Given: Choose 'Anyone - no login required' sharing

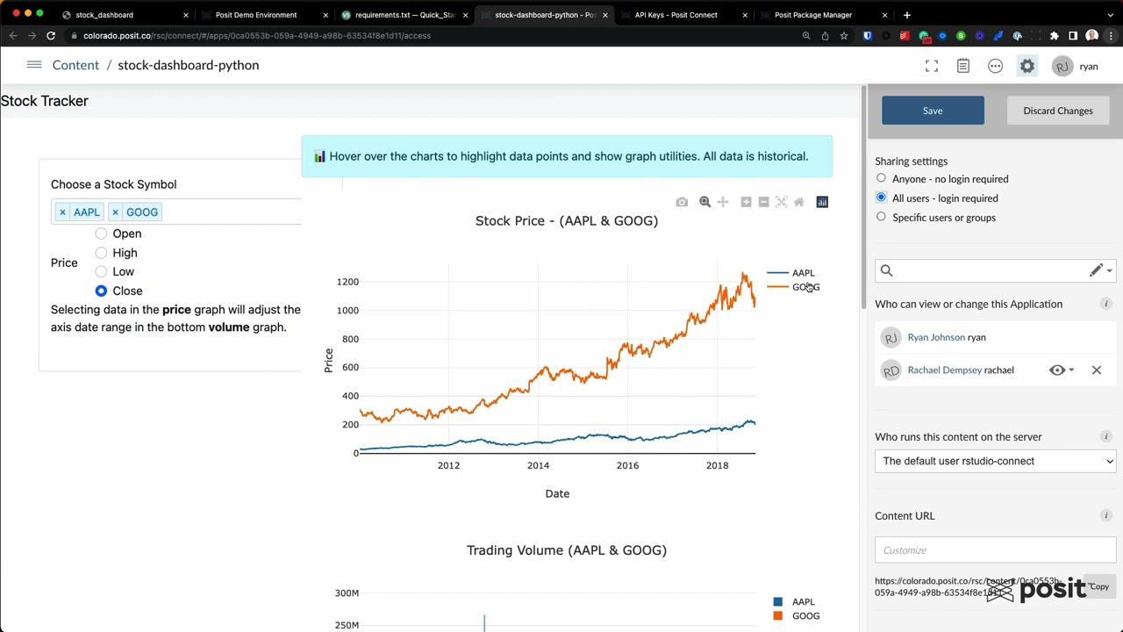Looking at the screenshot, I should [881, 178].
